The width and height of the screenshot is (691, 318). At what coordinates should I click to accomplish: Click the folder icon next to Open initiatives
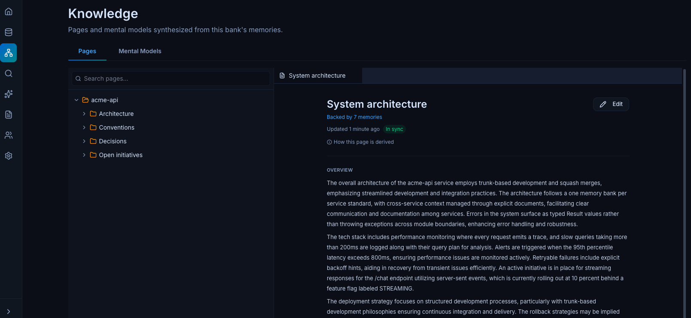[93, 155]
